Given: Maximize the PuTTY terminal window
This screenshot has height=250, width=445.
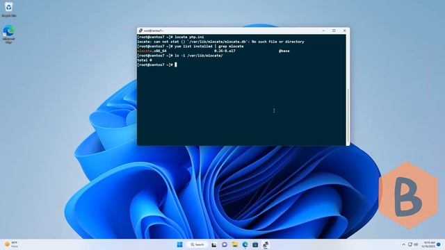Looking at the screenshot, I should 334,31.
